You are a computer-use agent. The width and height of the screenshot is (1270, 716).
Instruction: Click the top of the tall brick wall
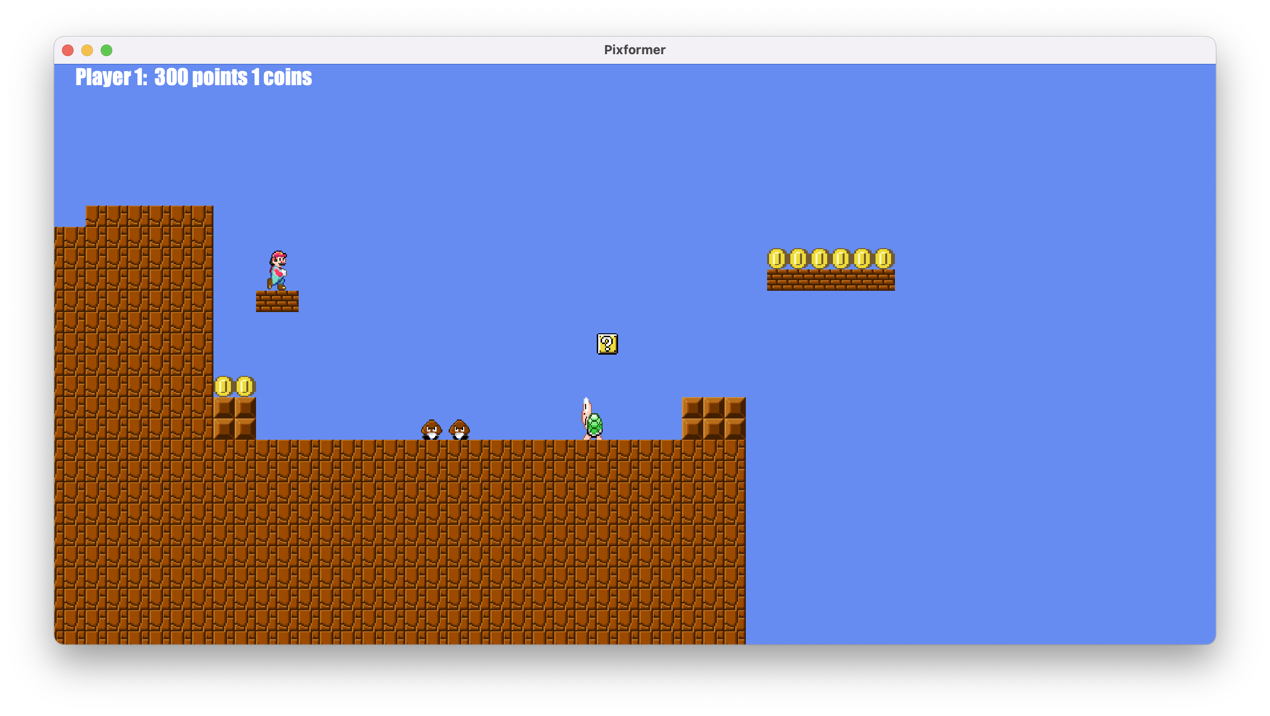pyautogui.click(x=149, y=215)
